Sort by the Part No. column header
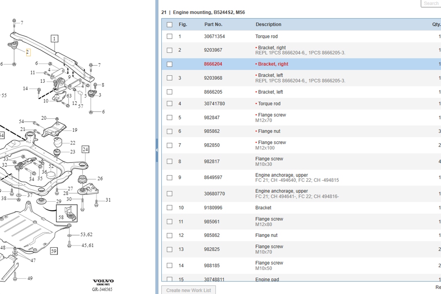This screenshot has width=441, height=294. pos(213,24)
